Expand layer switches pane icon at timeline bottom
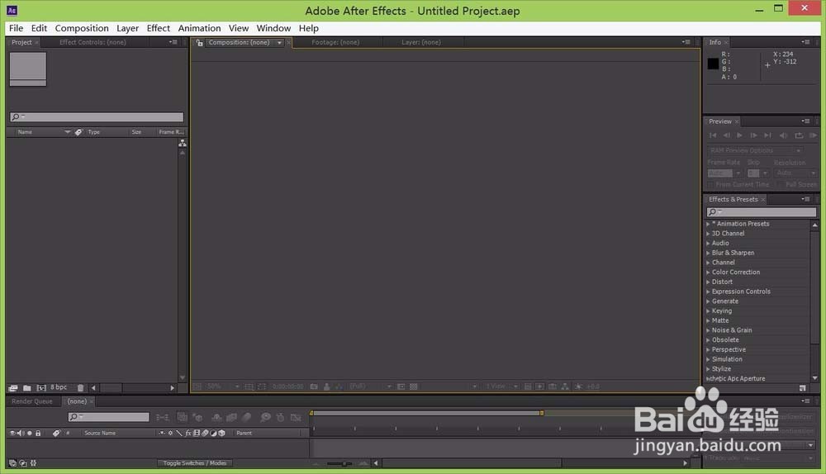826x474 pixels. click(x=12, y=463)
